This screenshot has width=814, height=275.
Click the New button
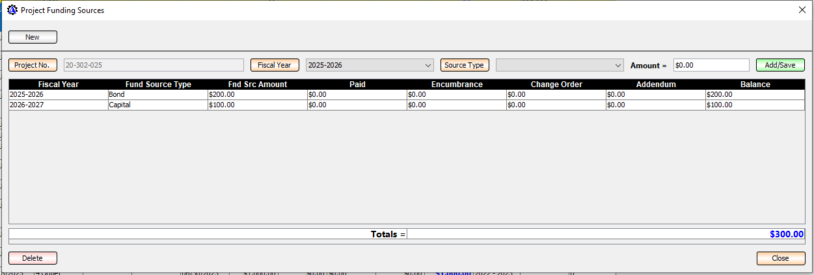point(33,37)
